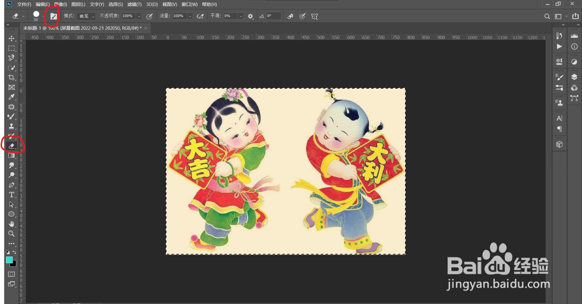
Task: Click the 不透明度 100% value field
Action: pyautogui.click(x=128, y=16)
